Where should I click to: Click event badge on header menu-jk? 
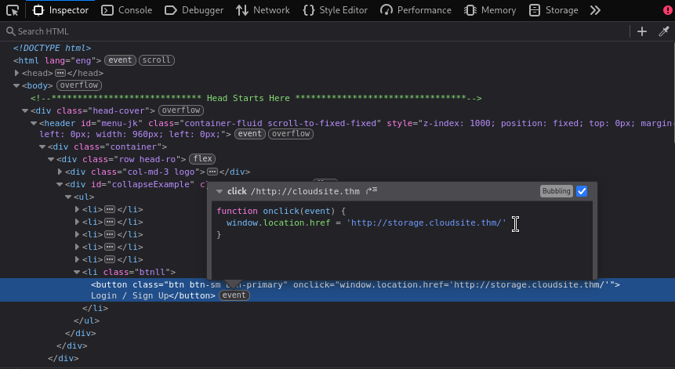pyautogui.click(x=249, y=134)
